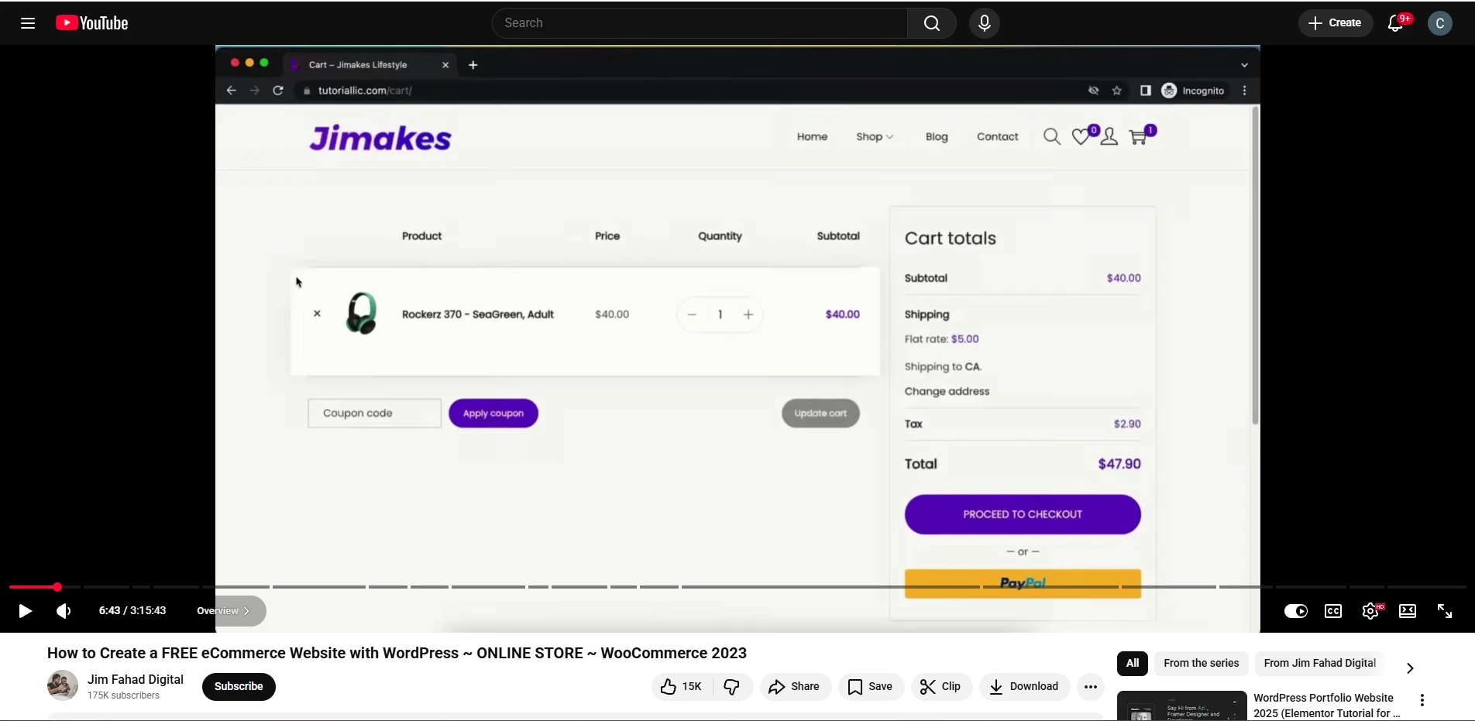Activate the miniplayer icon in video controls
This screenshot has width=1475, height=721.
pos(1408,611)
